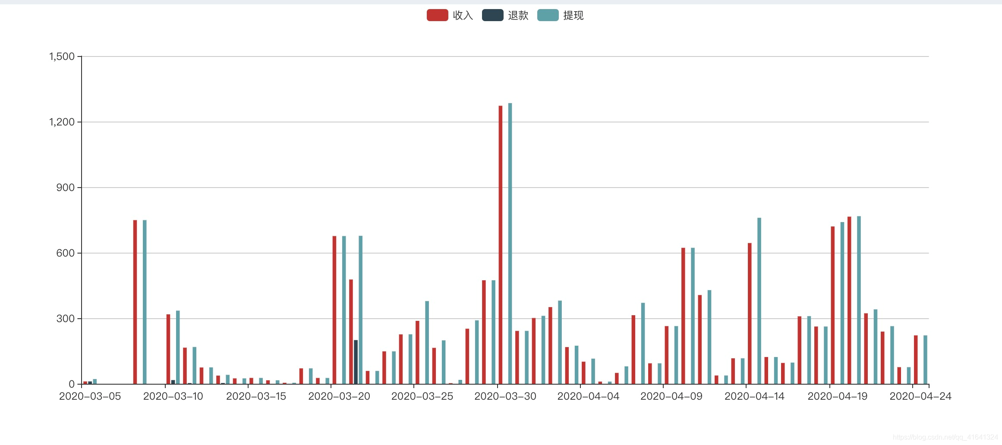The image size is (1002, 445).
Task: Click the y-axis value 900
Action: [x=66, y=188]
